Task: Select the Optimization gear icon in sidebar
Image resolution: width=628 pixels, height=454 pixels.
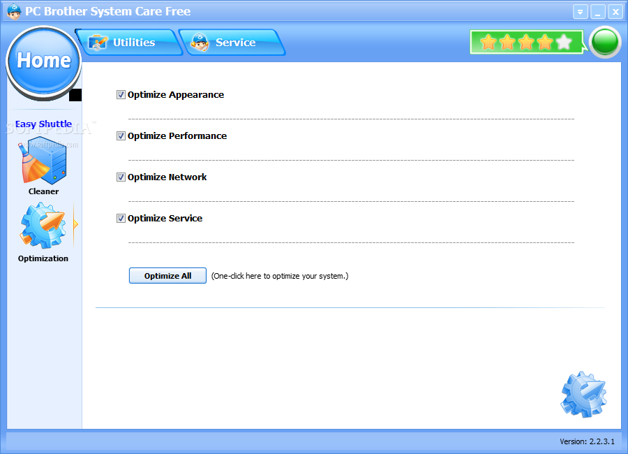Action: point(43,226)
